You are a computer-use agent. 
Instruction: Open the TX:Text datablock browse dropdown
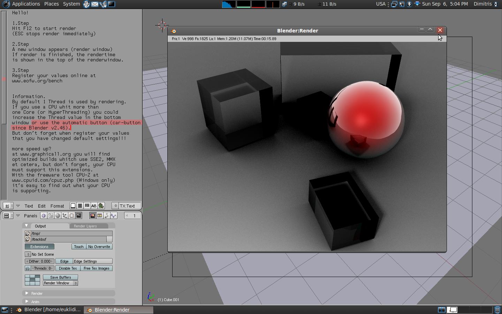[x=115, y=206]
